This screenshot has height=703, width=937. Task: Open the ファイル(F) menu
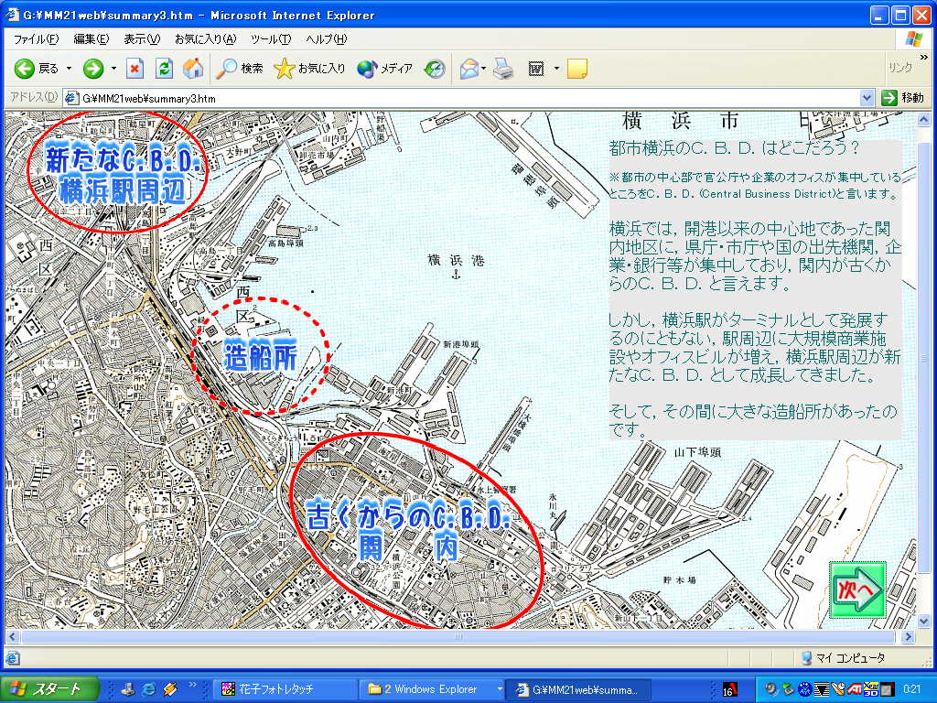click(x=36, y=39)
